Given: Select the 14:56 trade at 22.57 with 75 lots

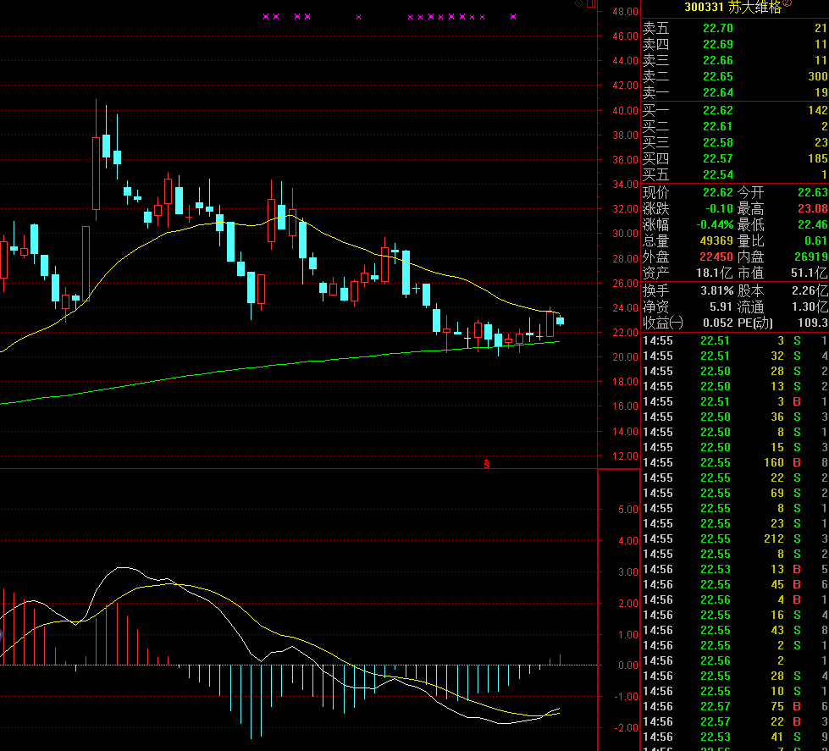Looking at the screenshot, I should pyautogui.click(x=735, y=706).
